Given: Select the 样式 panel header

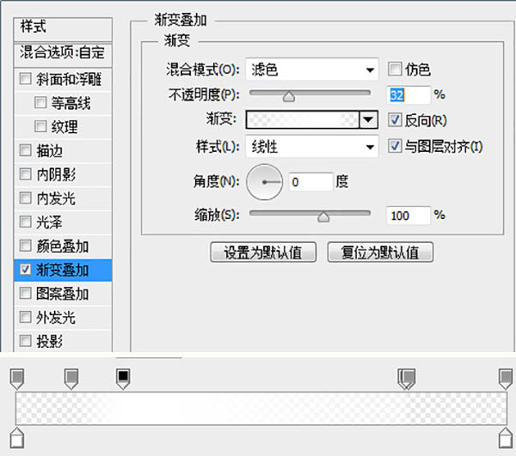Looking at the screenshot, I should click(x=63, y=29).
